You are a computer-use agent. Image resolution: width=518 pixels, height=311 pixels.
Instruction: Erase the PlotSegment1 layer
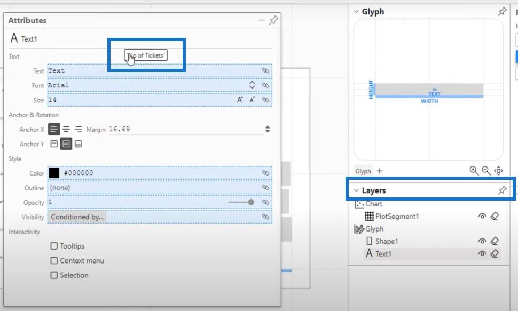coord(495,216)
